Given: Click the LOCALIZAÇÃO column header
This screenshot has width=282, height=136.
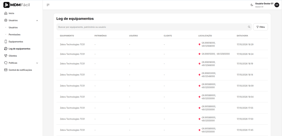Looking at the screenshot, I should click(x=205, y=36).
